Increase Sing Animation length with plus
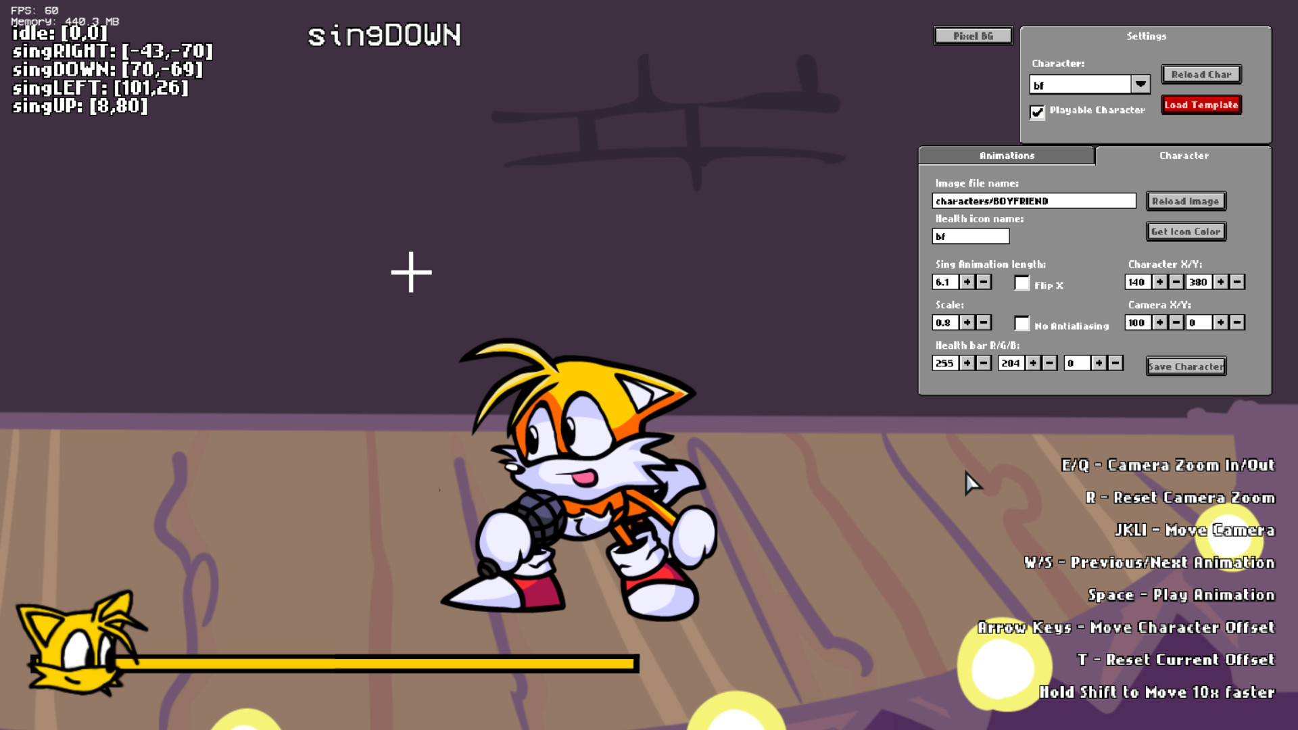Image resolution: width=1298 pixels, height=730 pixels. coord(967,282)
